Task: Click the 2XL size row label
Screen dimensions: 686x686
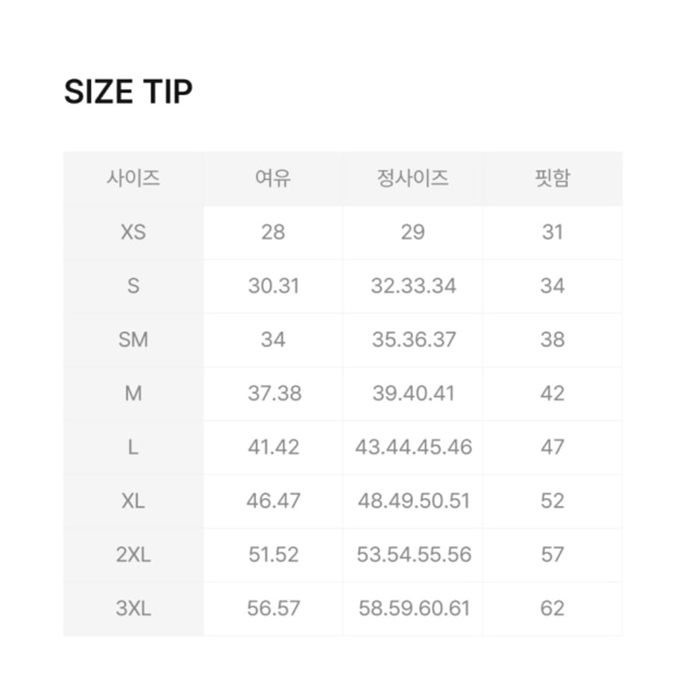Action: (133, 556)
